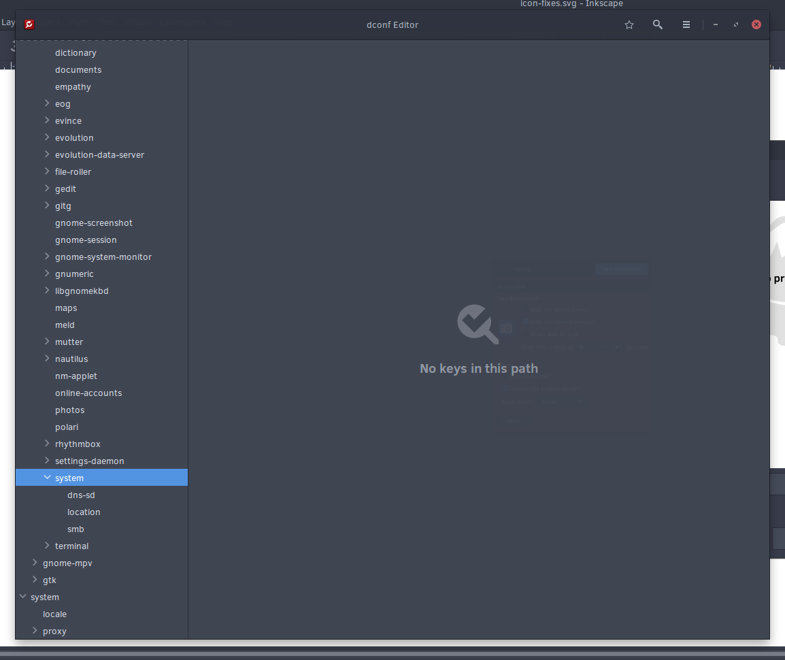Screen dimensions: 785x660
Task: Open the search magnifier in header
Action: tap(658, 24)
